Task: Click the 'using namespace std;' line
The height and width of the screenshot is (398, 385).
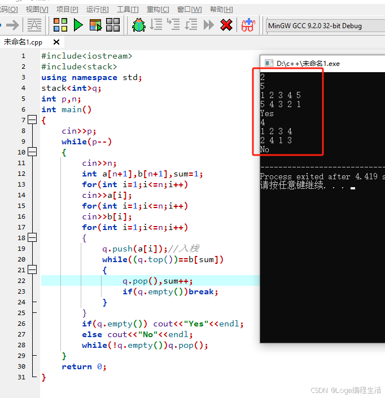Action: tap(92, 77)
